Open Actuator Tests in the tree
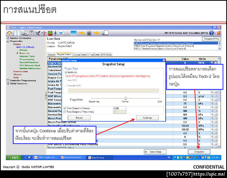The height and width of the screenshot is (178, 227). [x=27, y=56]
